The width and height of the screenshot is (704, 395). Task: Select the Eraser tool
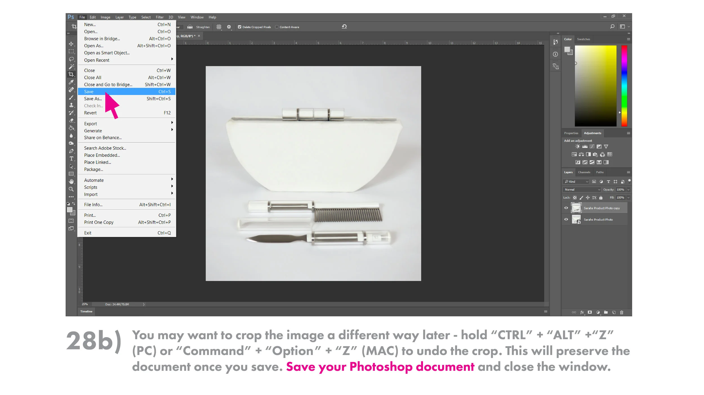71,120
